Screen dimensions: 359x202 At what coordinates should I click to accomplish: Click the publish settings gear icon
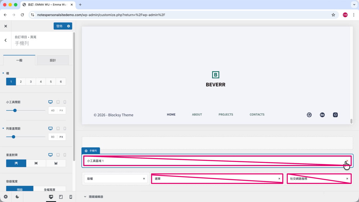(68, 26)
